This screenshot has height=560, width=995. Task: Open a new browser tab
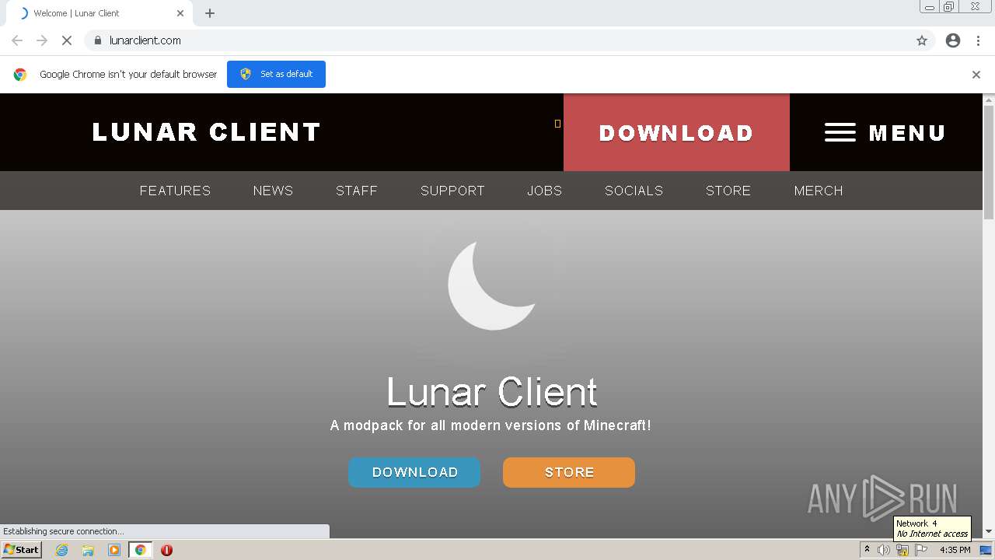(x=210, y=13)
